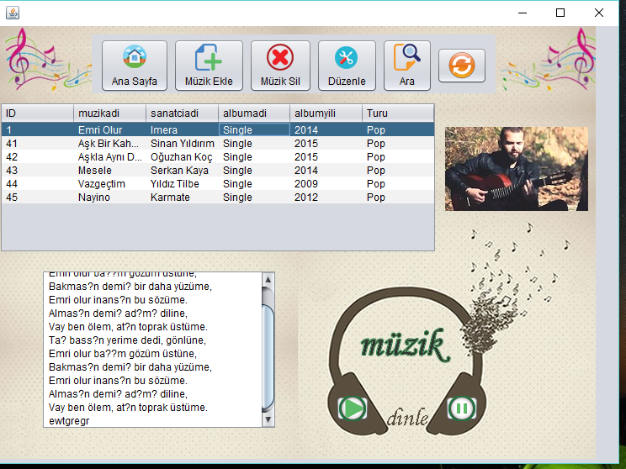
Task: Click the Ara search button
Action: coord(407,66)
